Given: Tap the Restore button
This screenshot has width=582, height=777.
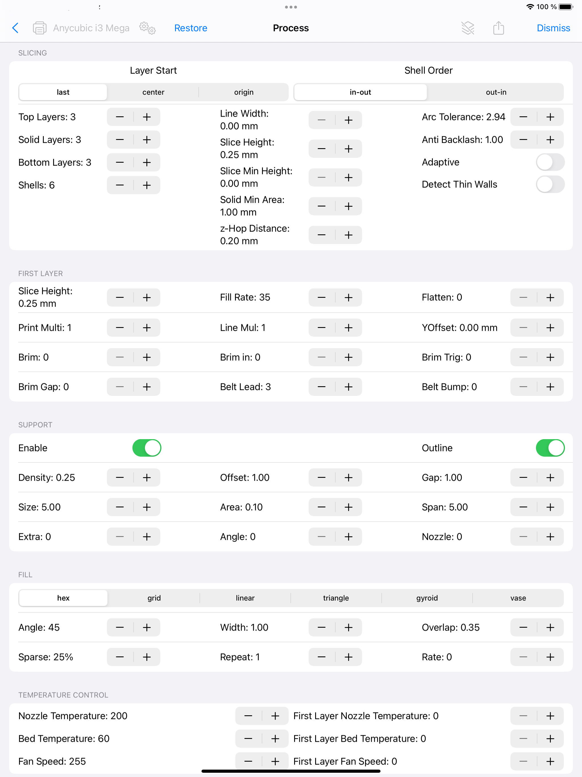Looking at the screenshot, I should tap(191, 28).
